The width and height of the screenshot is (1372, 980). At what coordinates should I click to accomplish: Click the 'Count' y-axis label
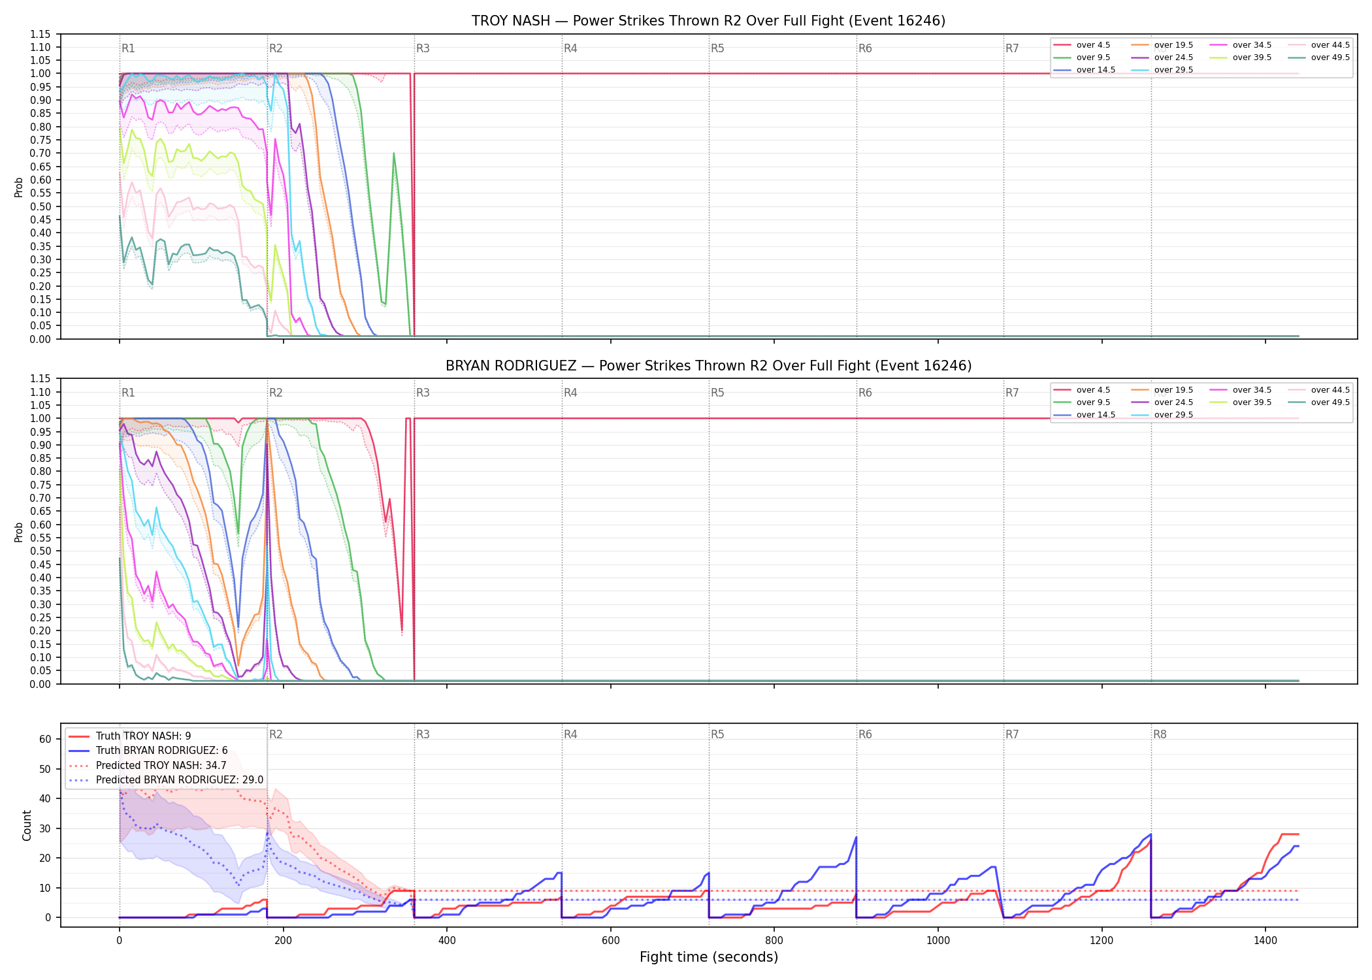pyautogui.click(x=27, y=825)
